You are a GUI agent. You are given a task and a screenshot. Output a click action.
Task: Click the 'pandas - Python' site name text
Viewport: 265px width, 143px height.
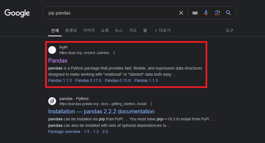tap(74, 99)
